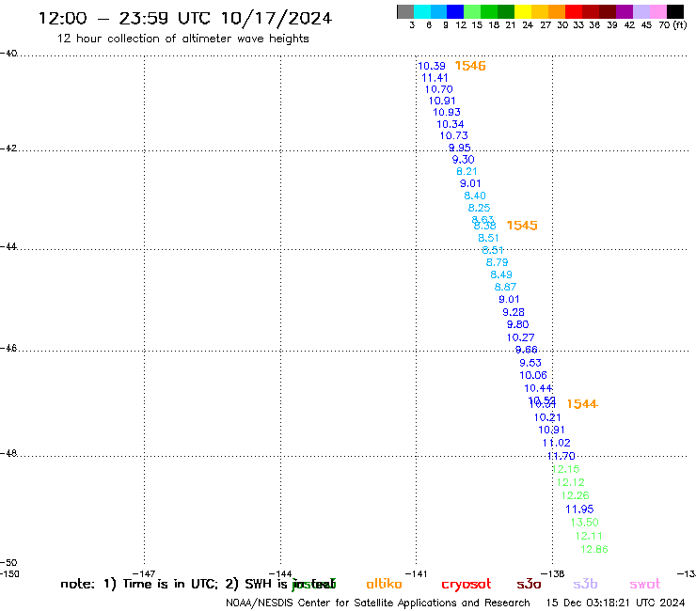Click the wave height value 9.80
696x611 pixels.
tap(517, 324)
